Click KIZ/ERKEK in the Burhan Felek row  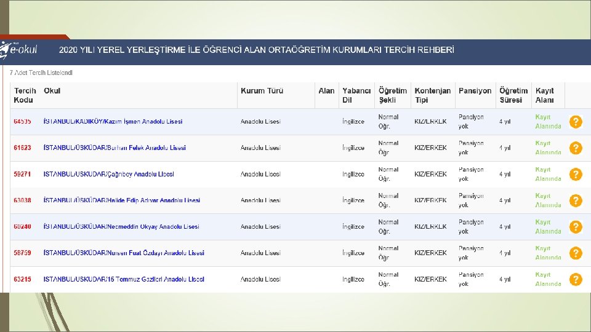click(430, 148)
